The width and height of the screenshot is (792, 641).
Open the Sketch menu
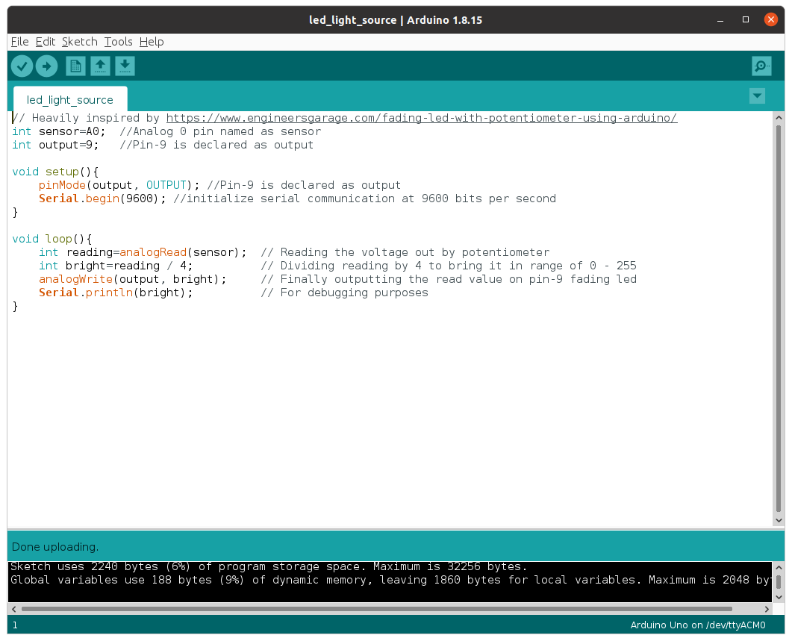click(x=79, y=42)
